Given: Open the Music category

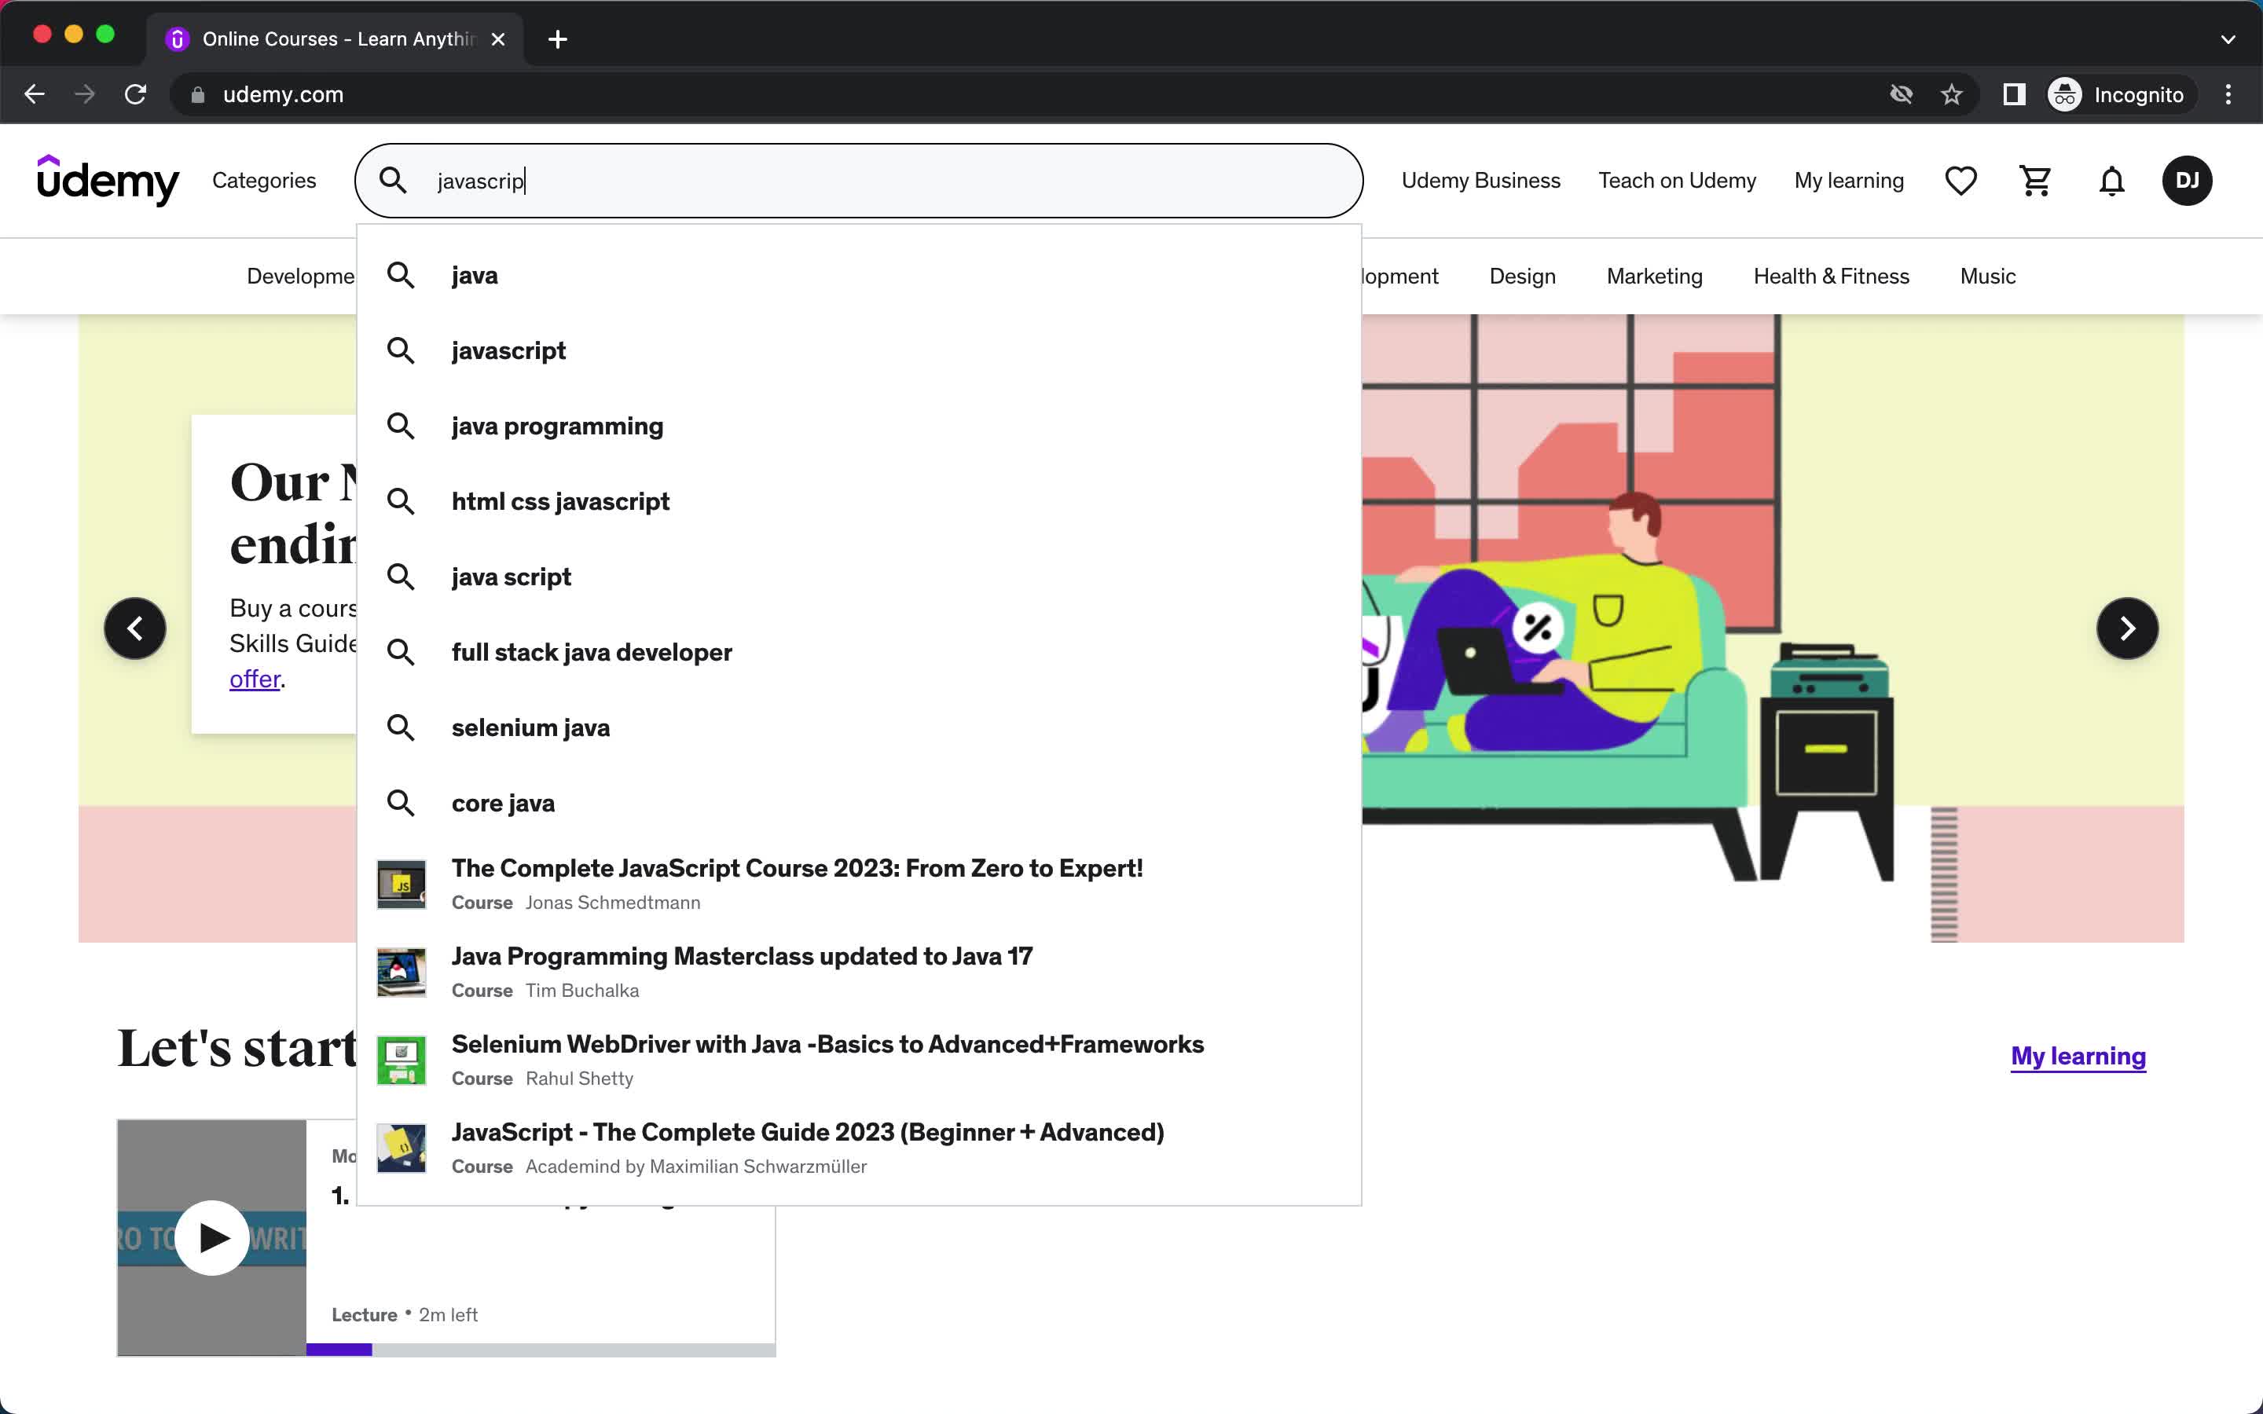Looking at the screenshot, I should [1987, 277].
